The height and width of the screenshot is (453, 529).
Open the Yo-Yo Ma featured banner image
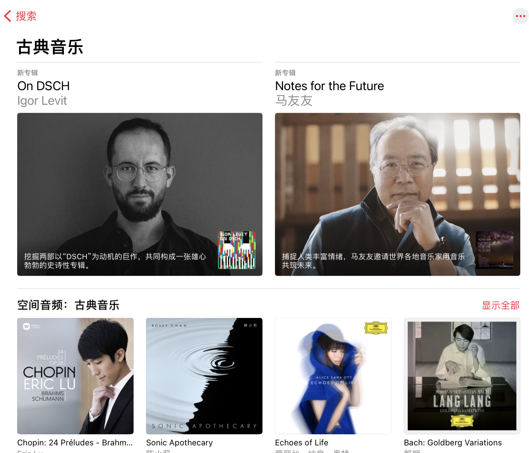(398, 194)
